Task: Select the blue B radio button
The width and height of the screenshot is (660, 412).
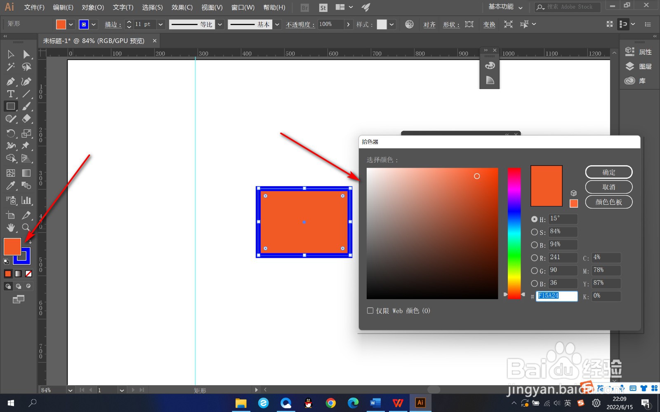Action: (534, 283)
